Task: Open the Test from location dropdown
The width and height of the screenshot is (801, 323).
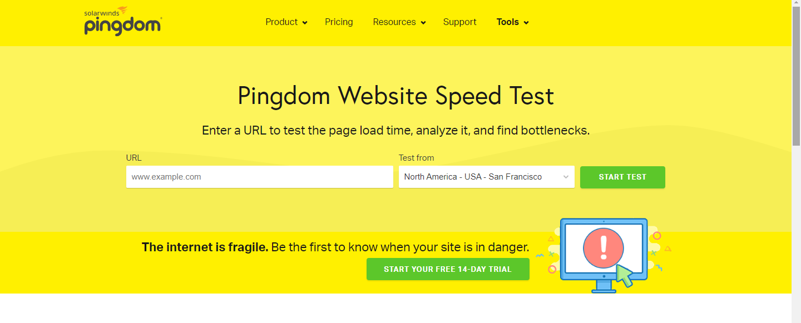Action: (x=487, y=177)
